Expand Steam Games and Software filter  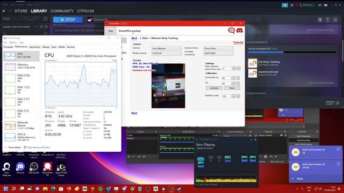click(36, 27)
